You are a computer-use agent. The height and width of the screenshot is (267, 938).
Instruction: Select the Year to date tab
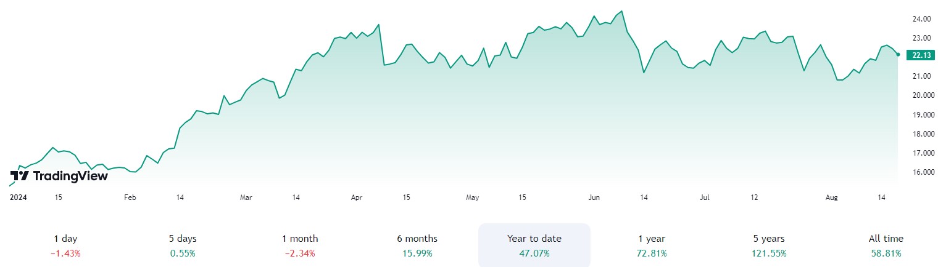(534, 245)
